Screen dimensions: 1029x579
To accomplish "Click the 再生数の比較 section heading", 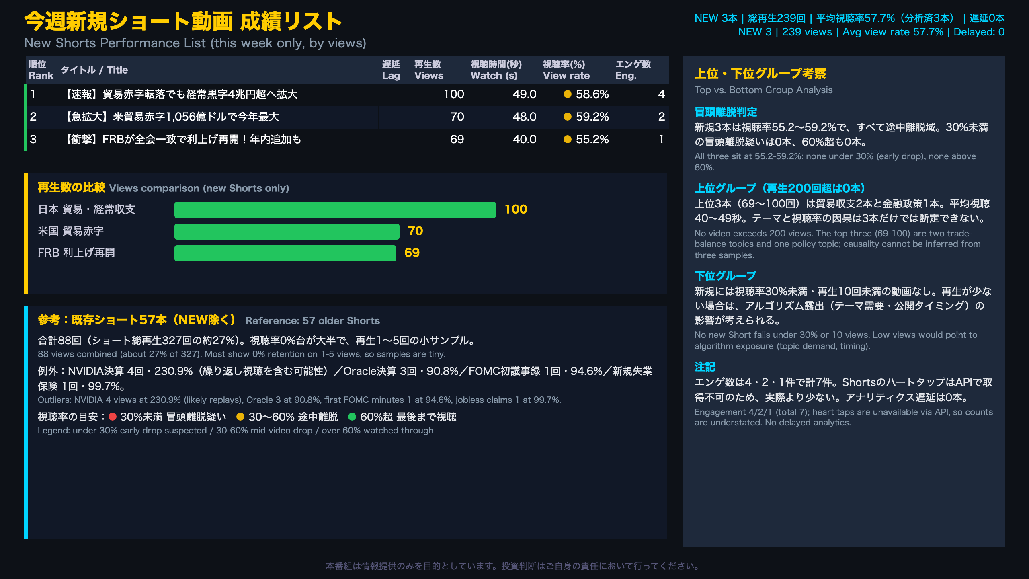I will [x=71, y=187].
